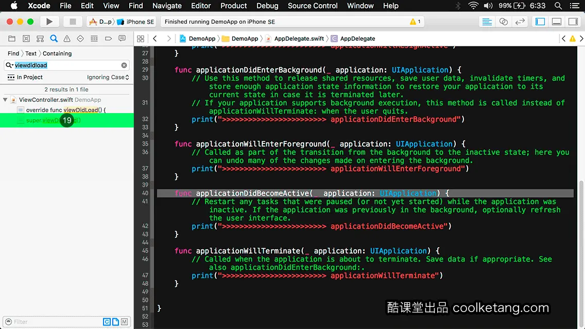Toggle the utilities panel visibility

[x=573, y=22]
